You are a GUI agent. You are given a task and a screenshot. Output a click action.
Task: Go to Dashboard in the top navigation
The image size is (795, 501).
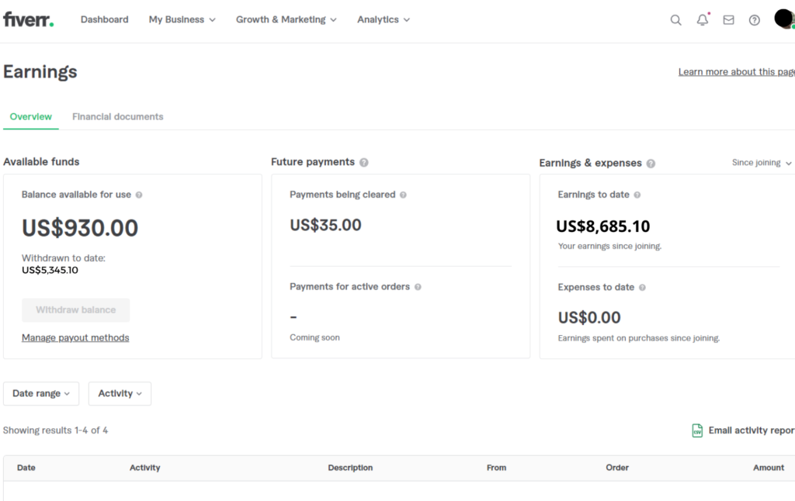pyautogui.click(x=104, y=19)
